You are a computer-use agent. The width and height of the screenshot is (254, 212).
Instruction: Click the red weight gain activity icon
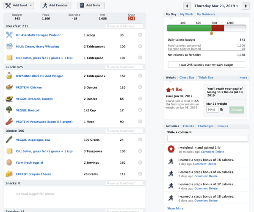click(x=171, y=149)
